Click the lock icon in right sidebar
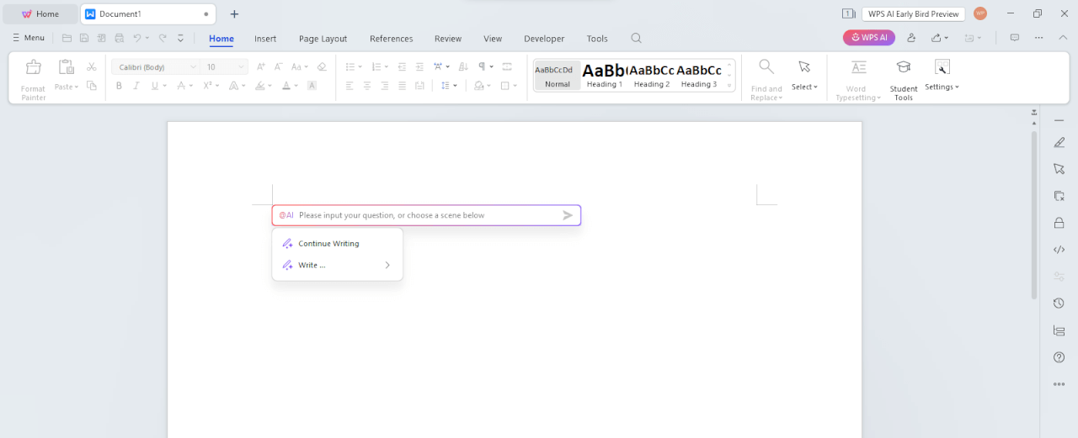Image resolution: width=1078 pixels, height=438 pixels. (1059, 223)
